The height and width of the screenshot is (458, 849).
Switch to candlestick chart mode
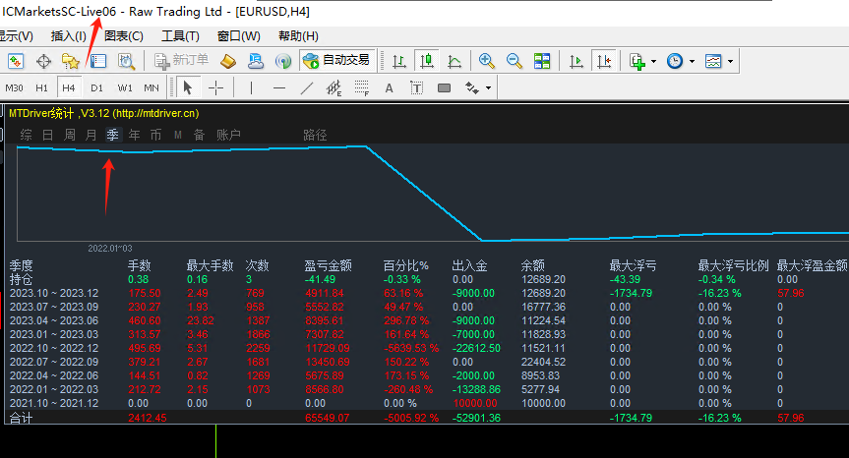click(x=427, y=61)
